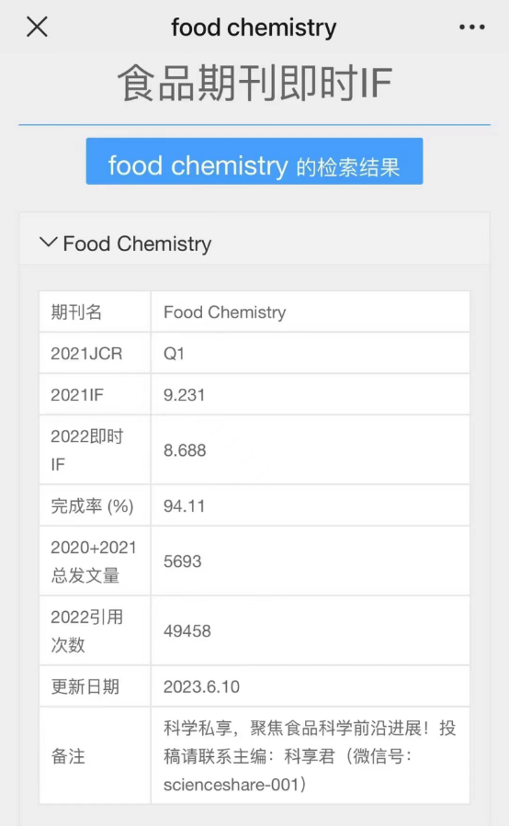
Task: Select the journal name cell 'Food Chemistry'
Action: pyautogui.click(x=225, y=312)
